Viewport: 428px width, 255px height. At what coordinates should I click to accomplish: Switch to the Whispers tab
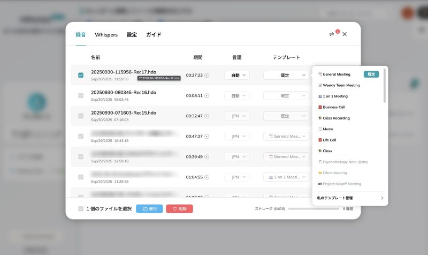pyautogui.click(x=106, y=35)
